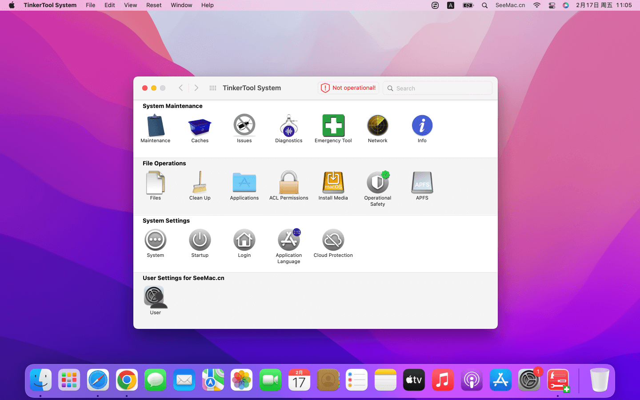Select the Cloud Protection icon
Screen dimensions: 640x400
[x=333, y=240]
